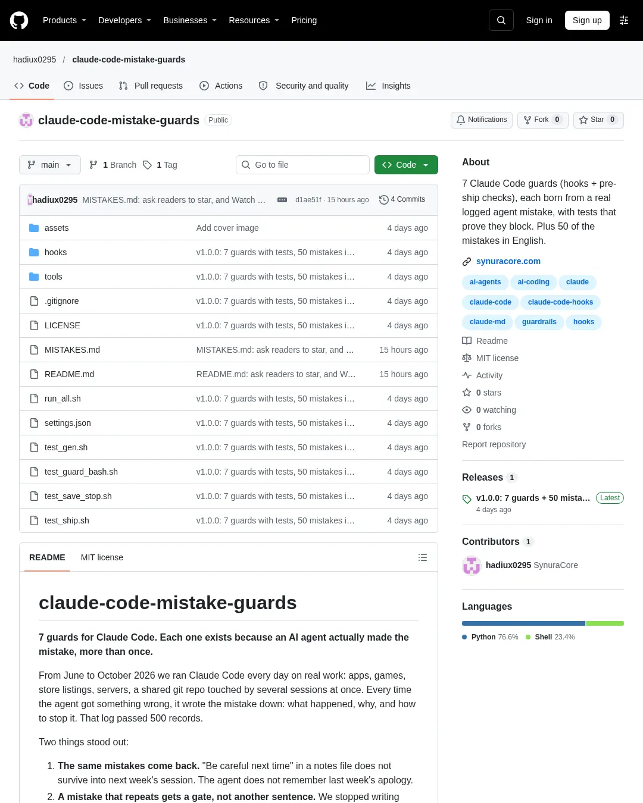This screenshot has height=803, width=643.
Task: Open the Readme sidebar link
Action: click(485, 341)
